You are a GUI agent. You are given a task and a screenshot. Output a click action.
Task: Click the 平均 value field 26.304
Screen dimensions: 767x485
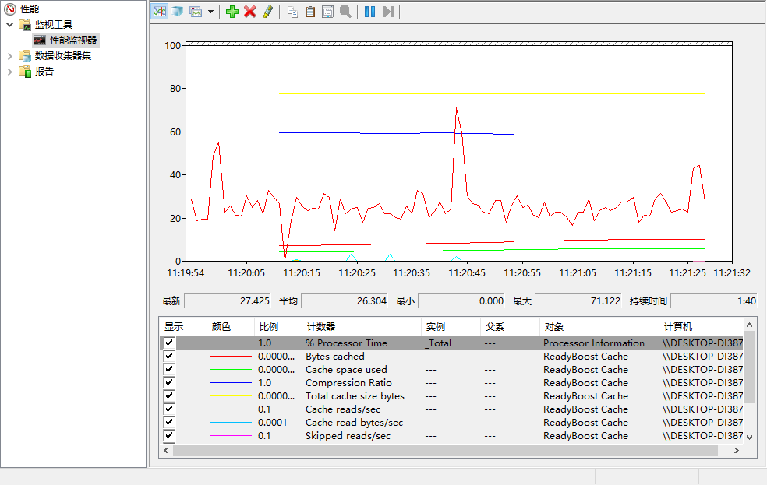point(345,300)
